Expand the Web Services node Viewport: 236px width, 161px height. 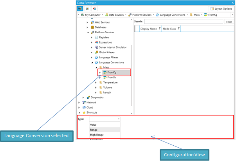coord(87,22)
